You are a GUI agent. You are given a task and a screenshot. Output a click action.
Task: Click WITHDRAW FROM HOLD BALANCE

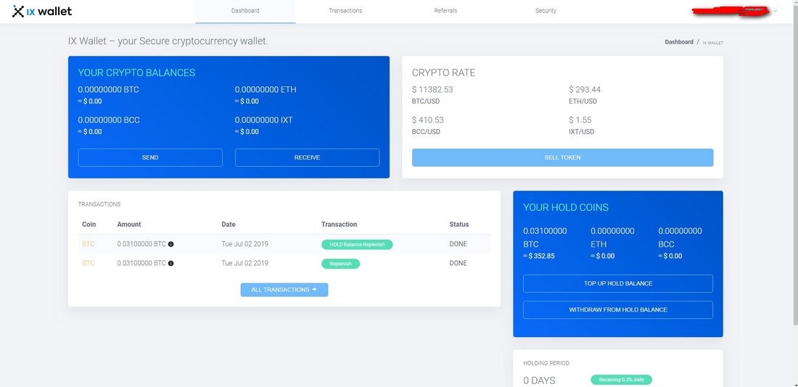click(618, 309)
